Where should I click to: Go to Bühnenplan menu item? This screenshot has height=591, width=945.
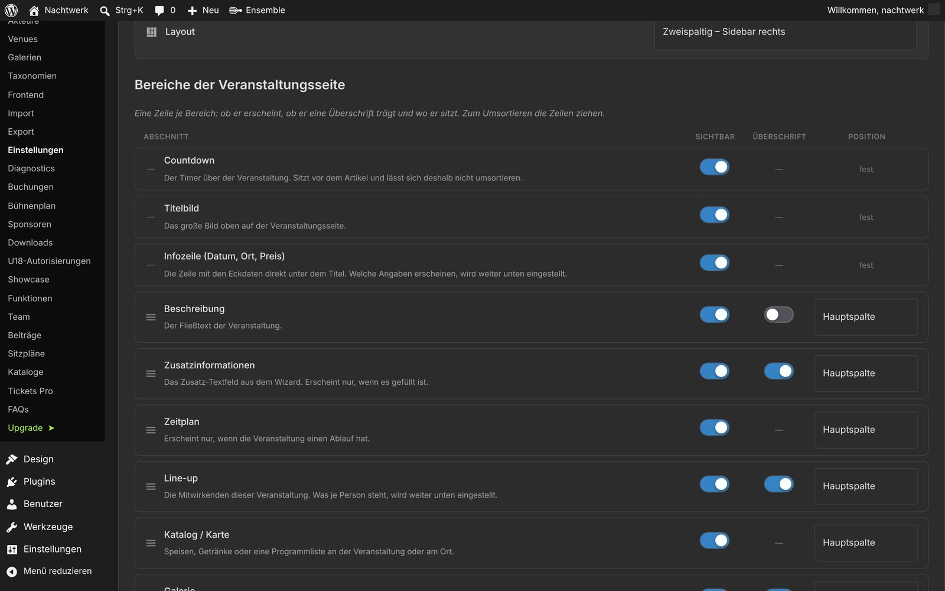(x=32, y=206)
